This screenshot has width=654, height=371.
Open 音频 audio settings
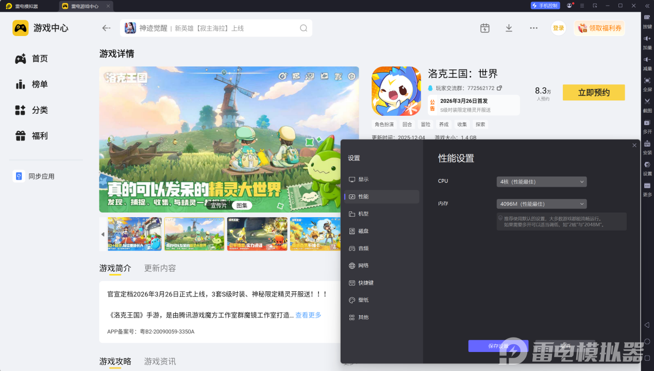(382, 249)
